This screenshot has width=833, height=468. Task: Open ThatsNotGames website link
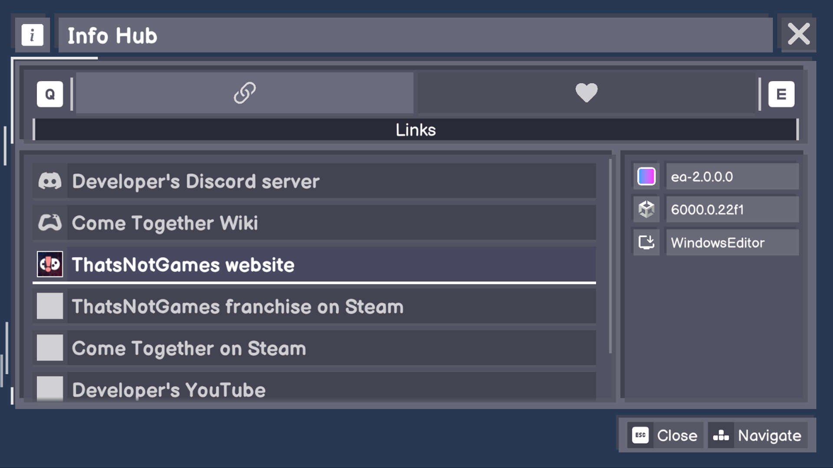click(314, 265)
